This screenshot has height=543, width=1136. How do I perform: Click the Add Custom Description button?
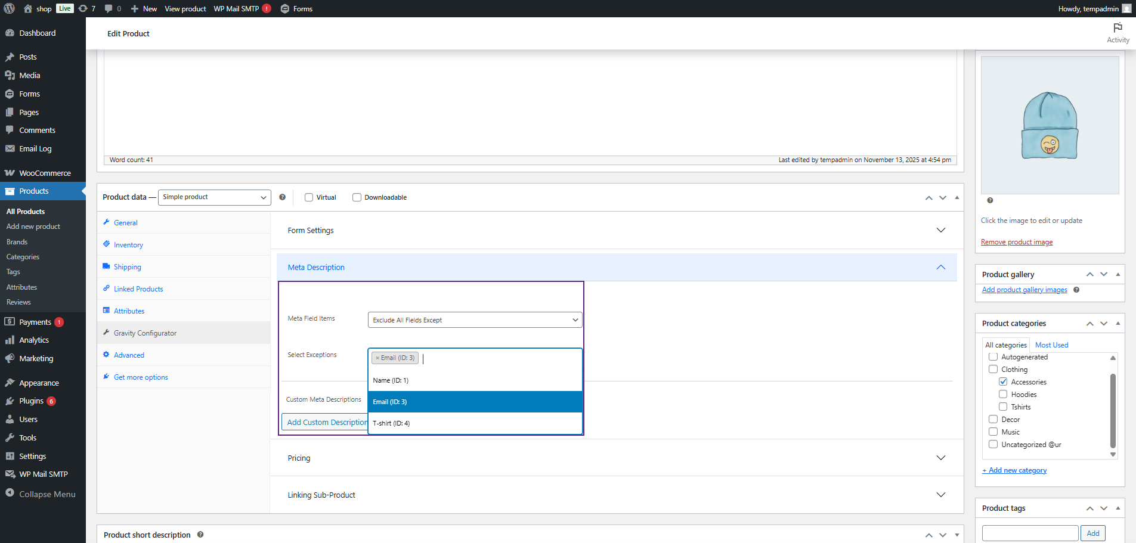tap(325, 423)
